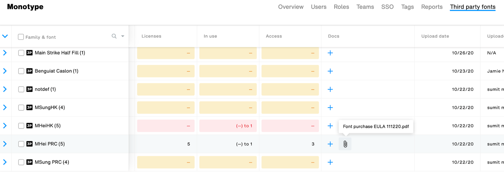The image size is (504, 172).
Task: Click the 3P badge next to notdef
Action: coord(29,89)
